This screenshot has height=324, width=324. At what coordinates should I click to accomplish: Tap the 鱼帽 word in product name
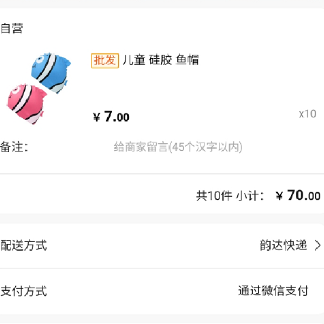click(x=187, y=60)
